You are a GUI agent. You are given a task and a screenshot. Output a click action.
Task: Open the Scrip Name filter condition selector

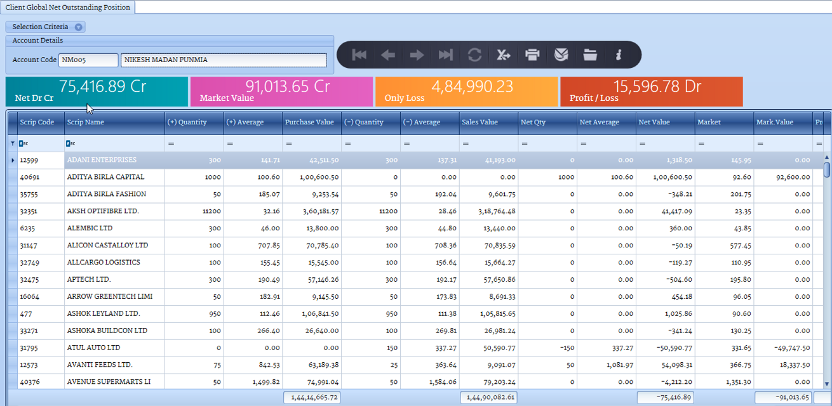coord(71,144)
